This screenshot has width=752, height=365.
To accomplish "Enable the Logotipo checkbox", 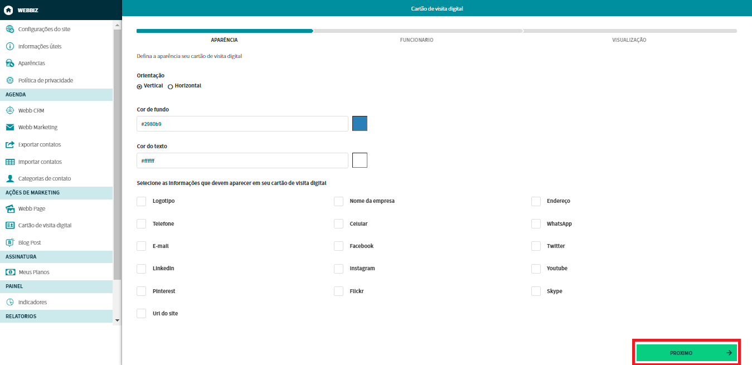I will tap(142, 201).
